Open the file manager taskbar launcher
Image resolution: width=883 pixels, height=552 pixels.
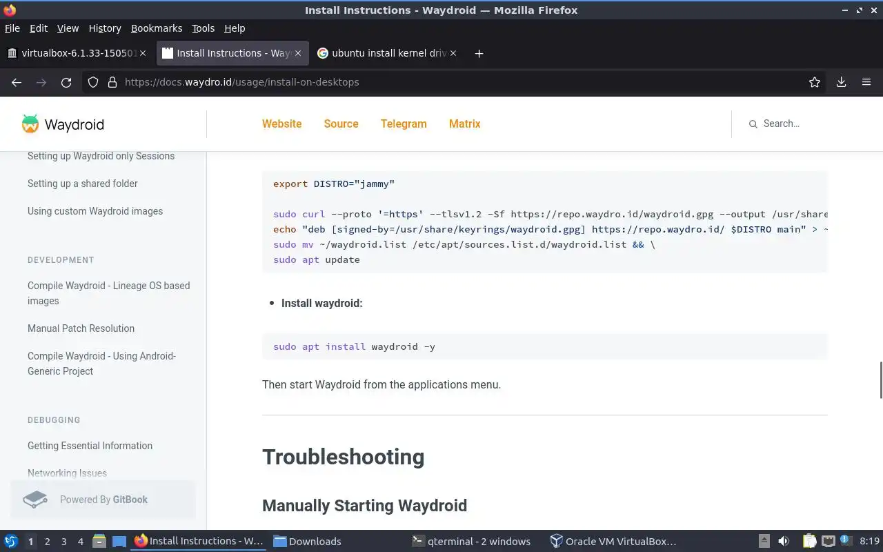point(99,542)
